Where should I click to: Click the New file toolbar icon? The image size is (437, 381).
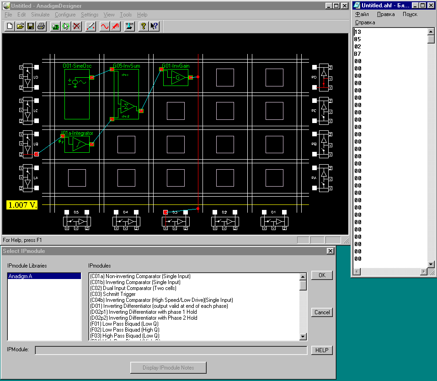click(x=10, y=26)
